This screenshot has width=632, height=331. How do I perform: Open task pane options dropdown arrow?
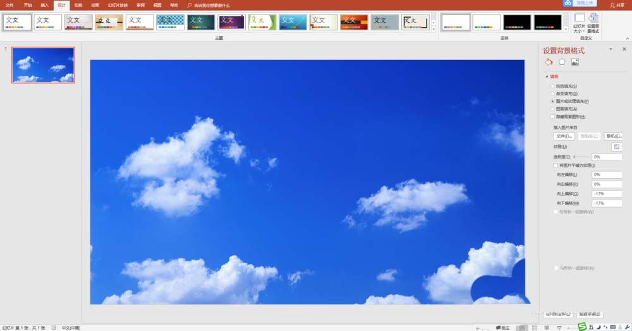click(611, 49)
